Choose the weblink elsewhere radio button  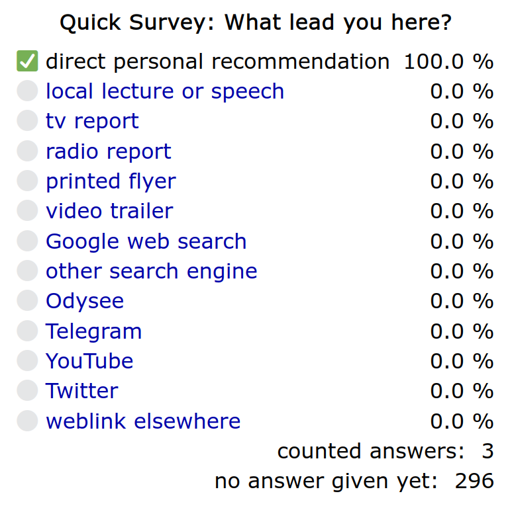coord(27,421)
